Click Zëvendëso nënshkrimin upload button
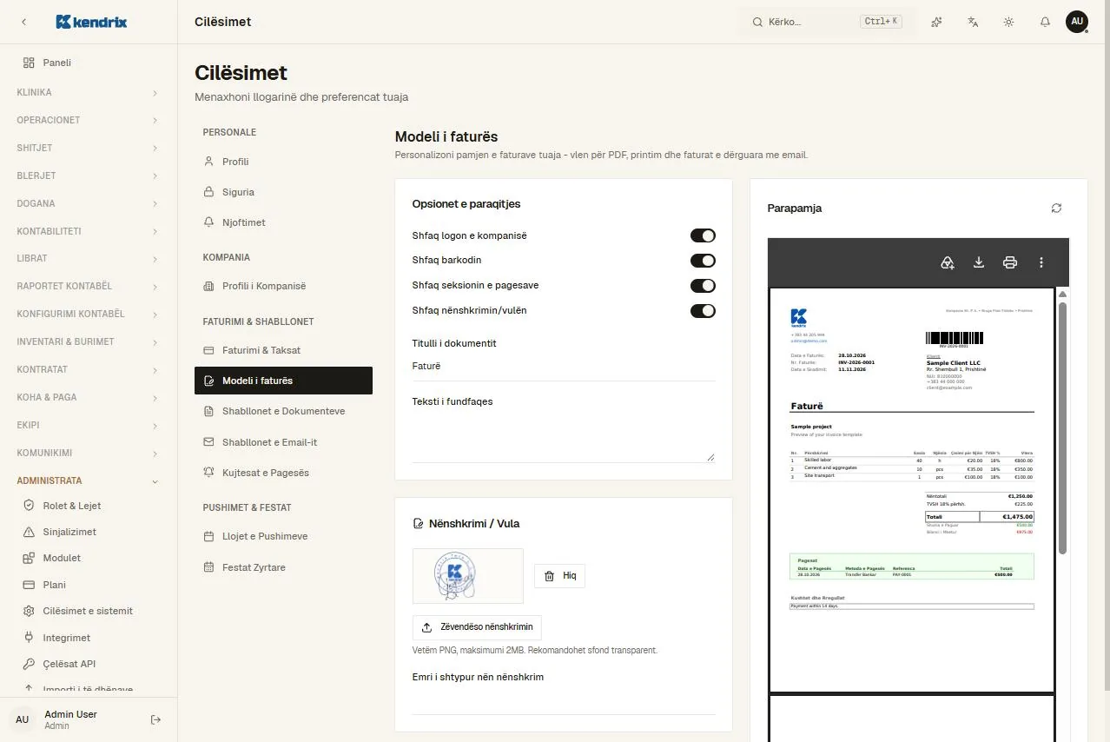Image resolution: width=1110 pixels, height=742 pixels. click(477, 627)
